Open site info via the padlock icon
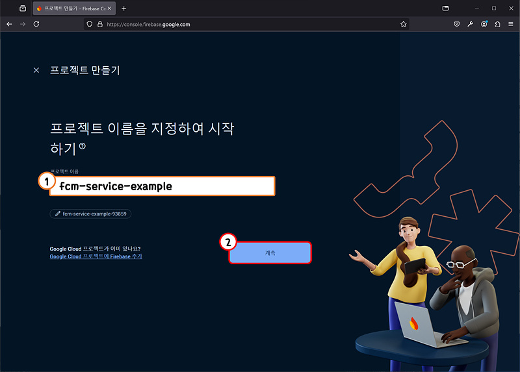This screenshot has width=520, height=372. click(x=100, y=24)
